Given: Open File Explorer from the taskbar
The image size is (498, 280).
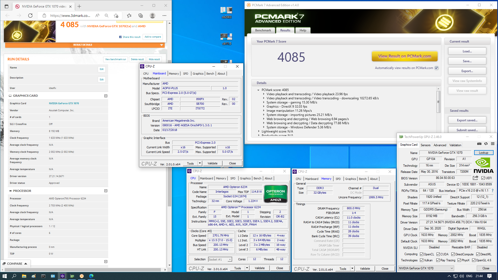Looking at the screenshot, I should [24, 276].
